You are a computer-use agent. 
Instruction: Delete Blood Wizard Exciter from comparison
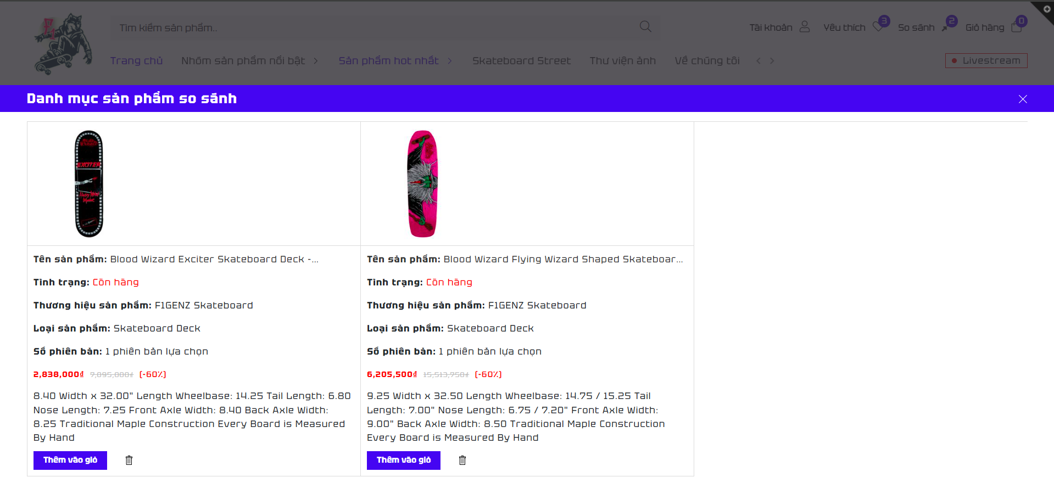(129, 460)
